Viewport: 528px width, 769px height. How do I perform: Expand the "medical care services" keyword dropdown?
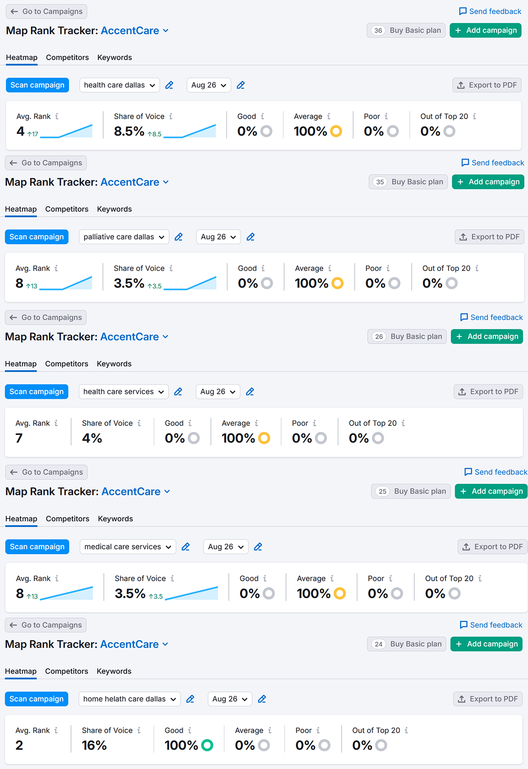[x=128, y=547]
